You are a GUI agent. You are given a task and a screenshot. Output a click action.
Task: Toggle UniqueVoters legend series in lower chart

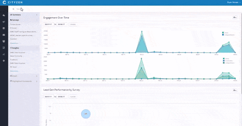pyautogui.click(x=228, y=63)
